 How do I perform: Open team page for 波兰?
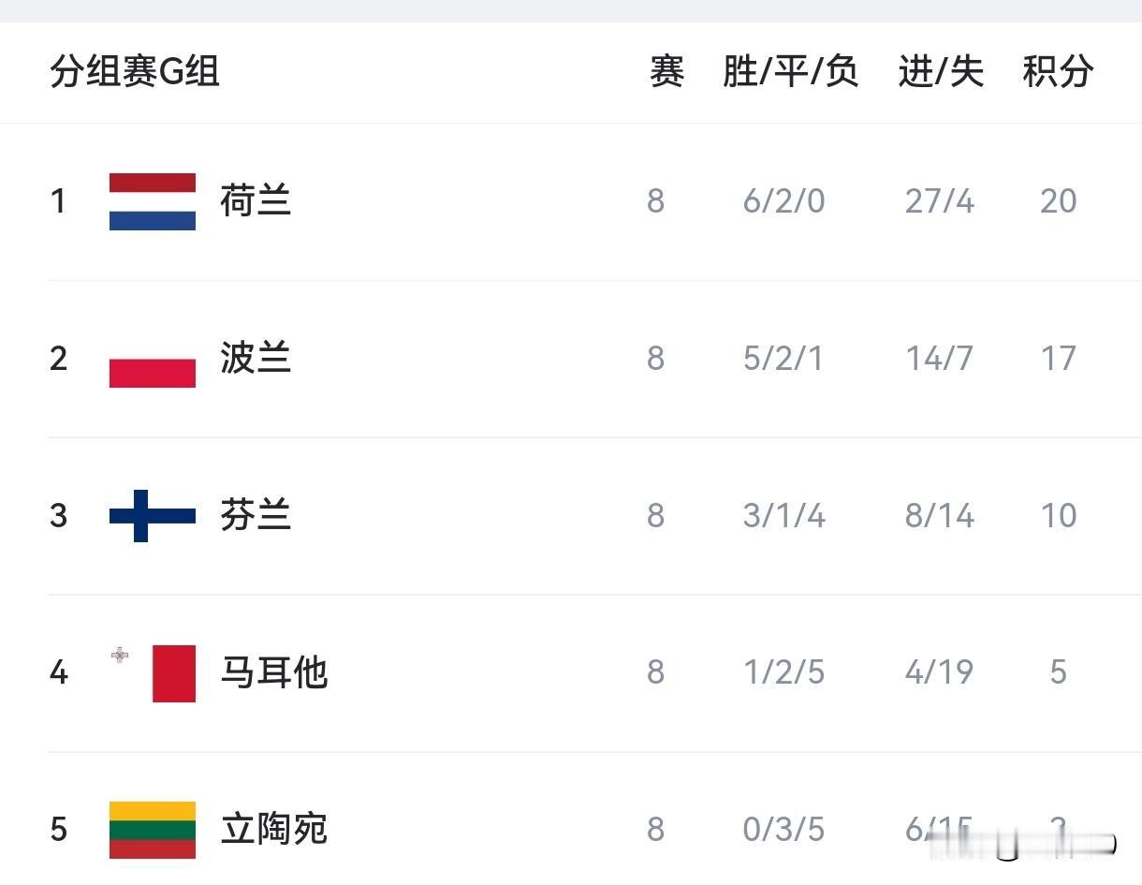[256, 359]
